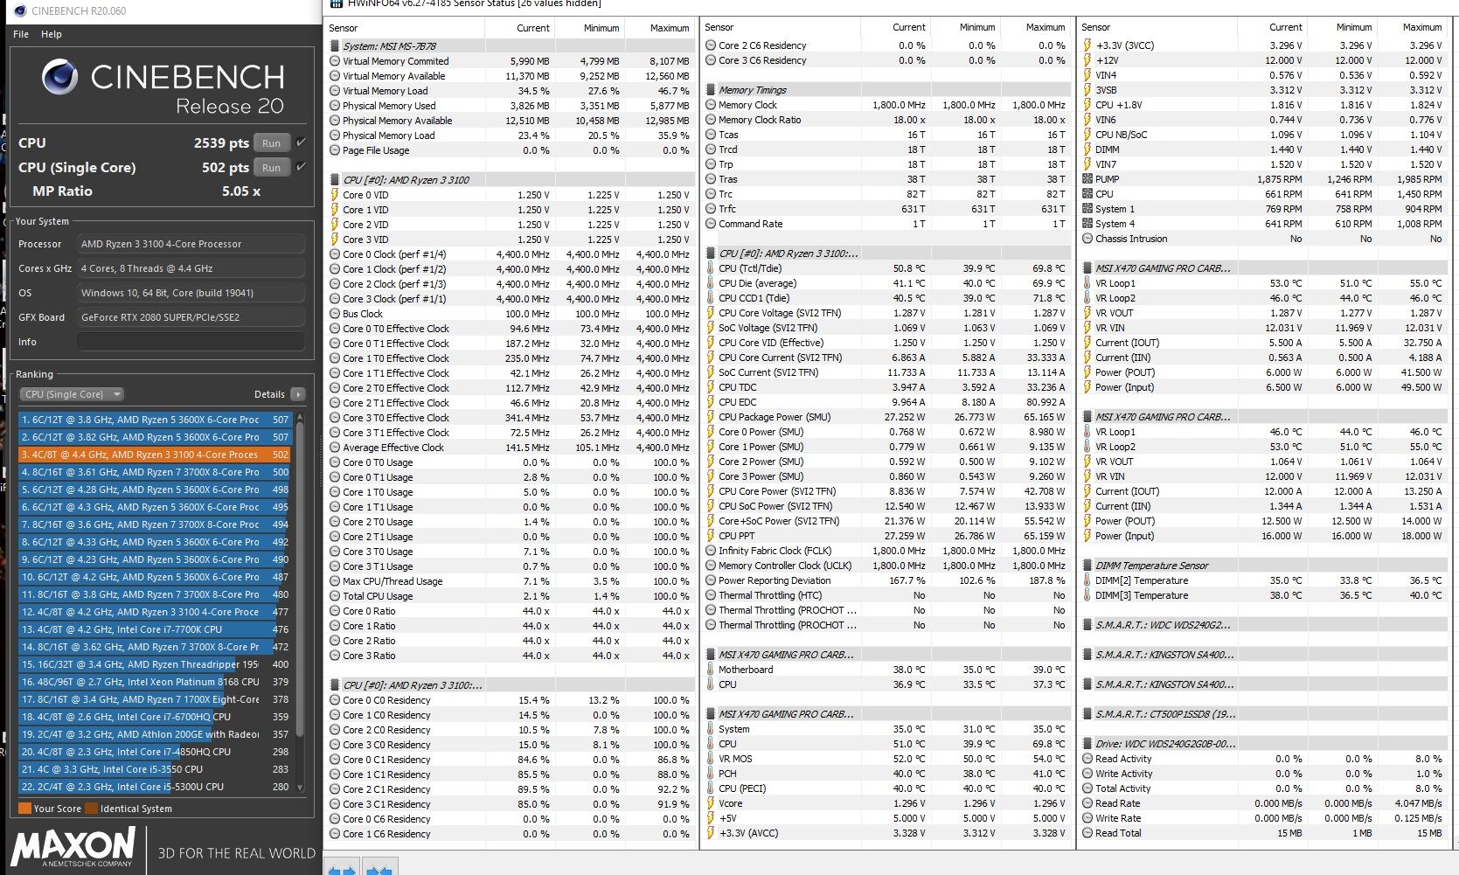Click the icon for Infinity Fabric Clock (FCLK)

pyautogui.click(x=711, y=551)
